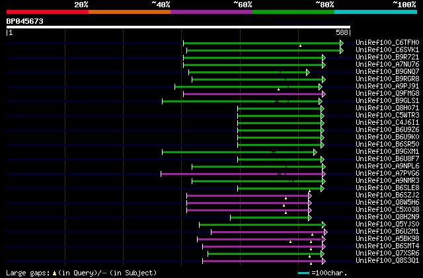Select the UniRef100_Q8H2N9 label

387,217
